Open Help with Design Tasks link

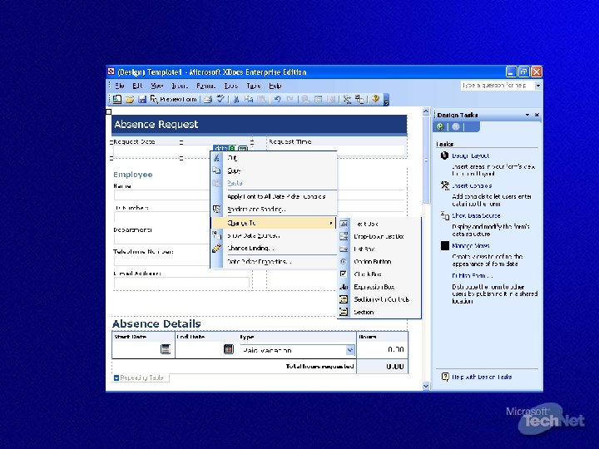[x=482, y=377]
